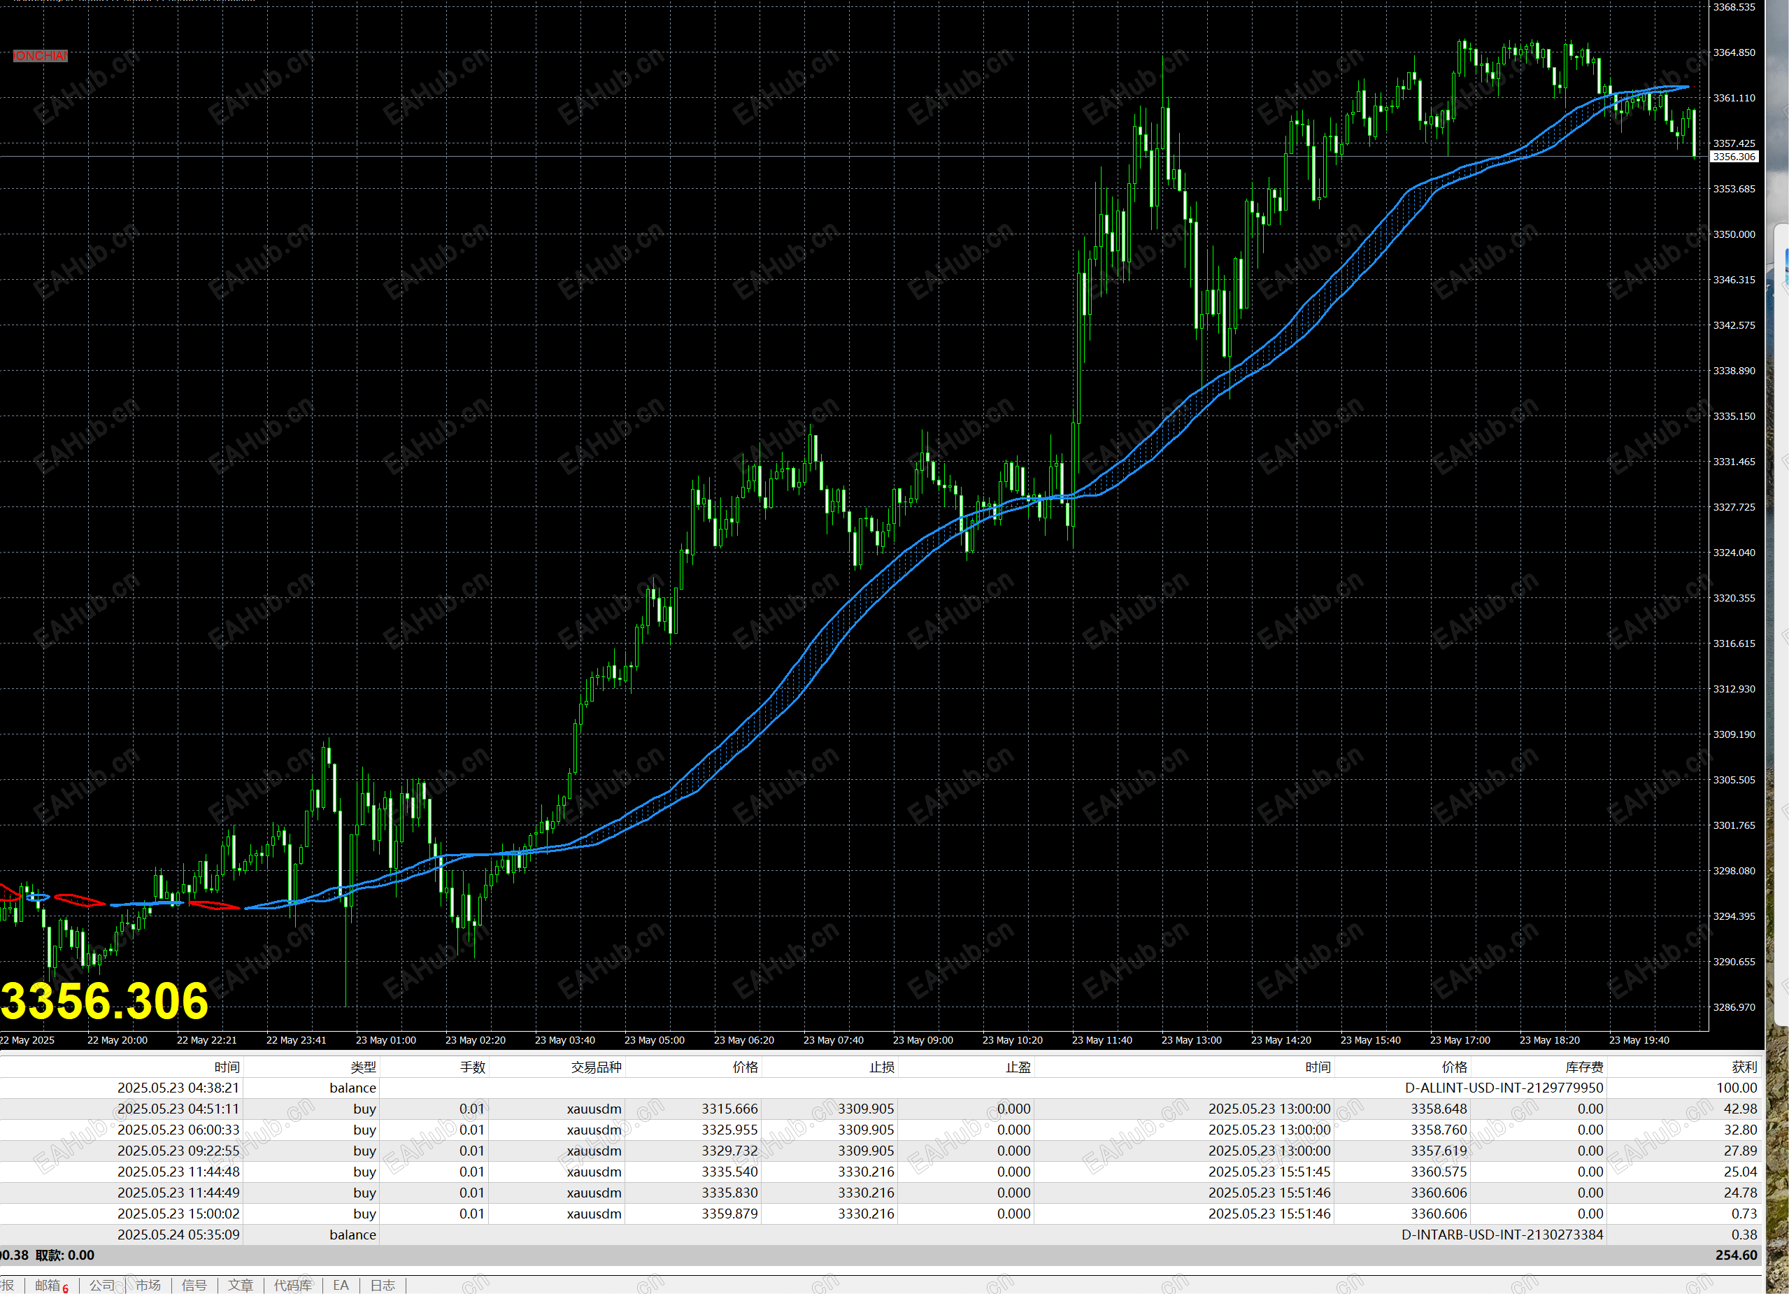Click the red IONCHIAI label on chart
Screen dimensions: 1789x1294
41,56
